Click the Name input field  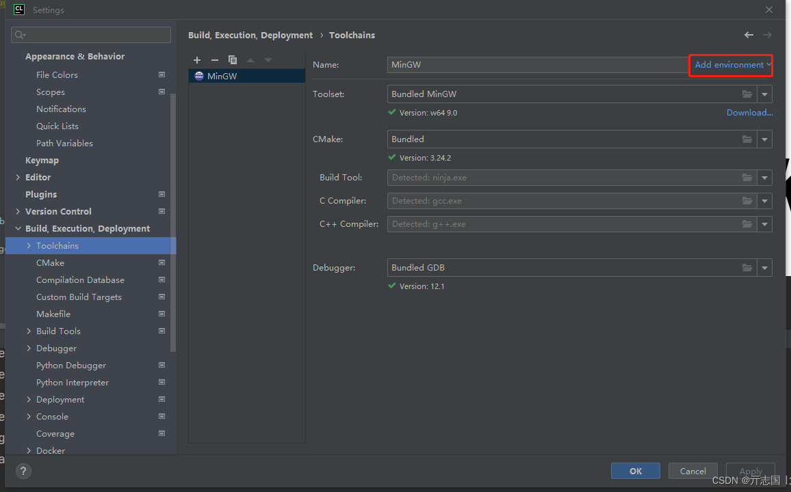(x=539, y=65)
